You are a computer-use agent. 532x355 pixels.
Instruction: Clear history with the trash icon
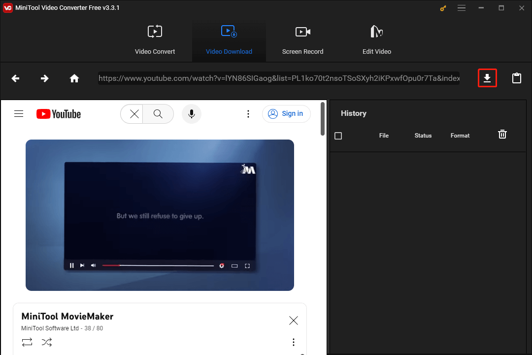(x=502, y=134)
